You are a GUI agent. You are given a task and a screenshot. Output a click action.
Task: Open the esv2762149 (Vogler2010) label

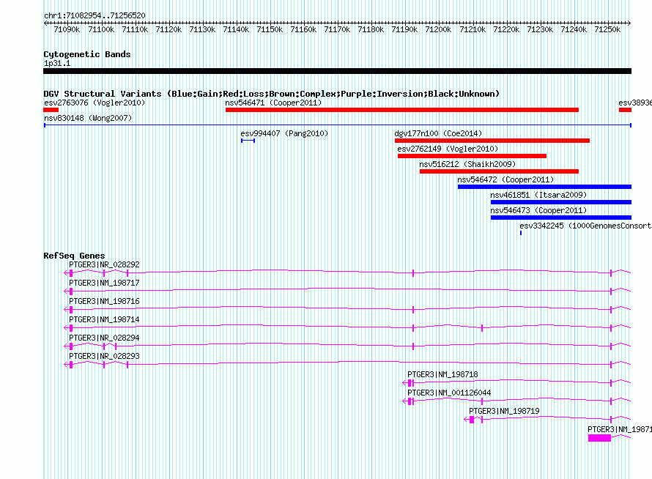(448, 149)
